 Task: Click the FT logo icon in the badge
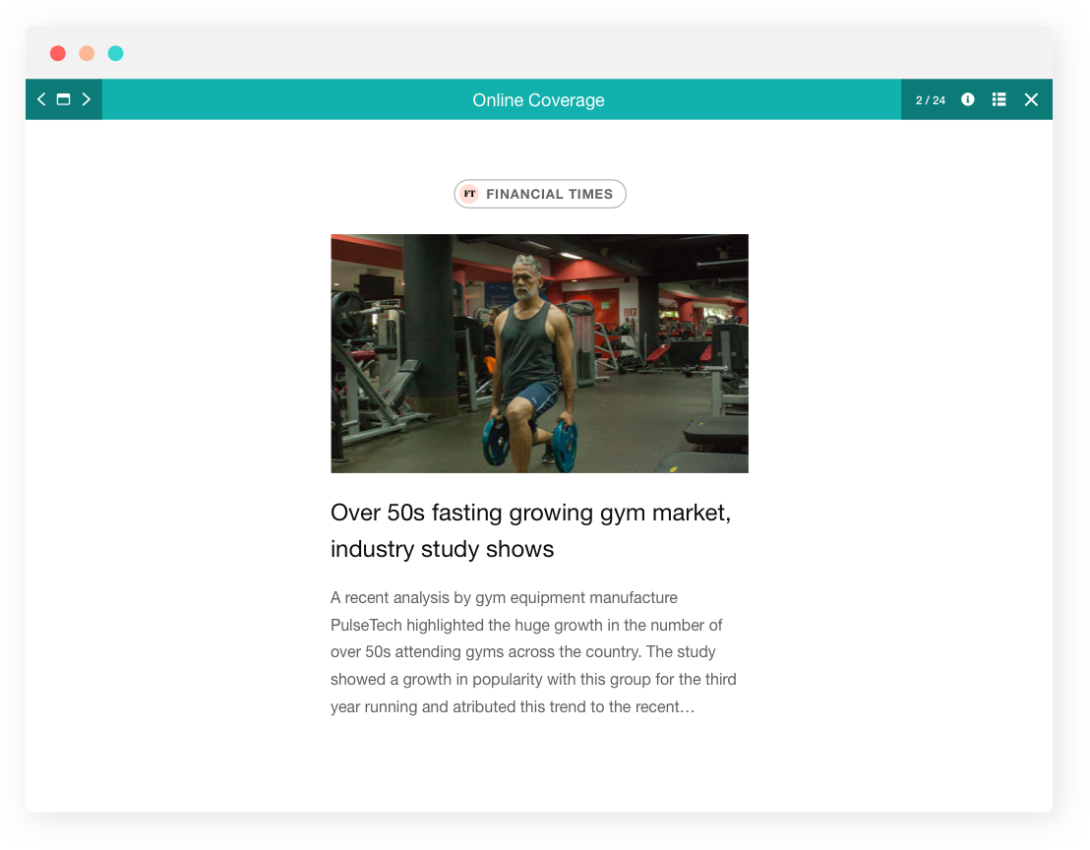[470, 194]
